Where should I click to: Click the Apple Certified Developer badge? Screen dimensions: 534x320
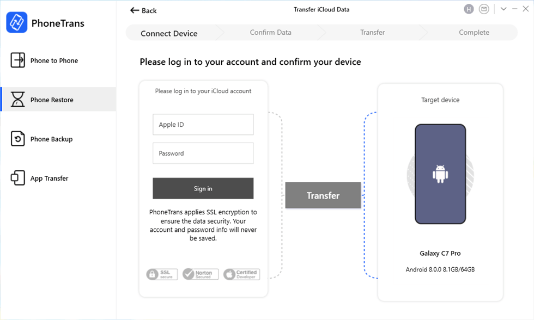pyautogui.click(x=241, y=274)
